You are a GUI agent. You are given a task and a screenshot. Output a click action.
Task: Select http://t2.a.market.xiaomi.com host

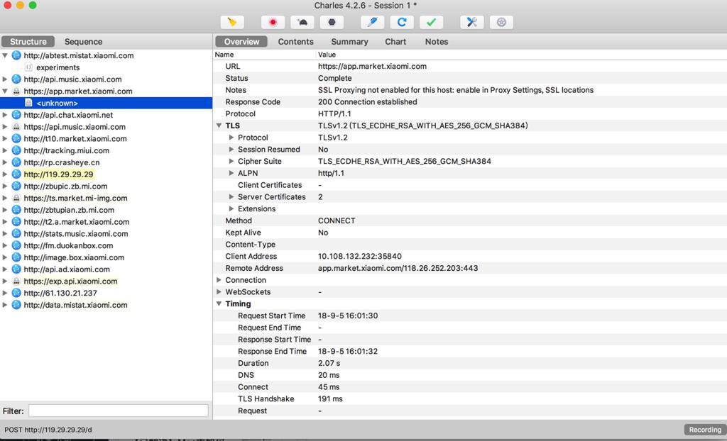tap(77, 222)
